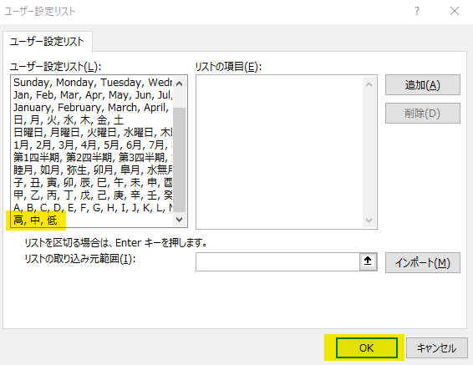Click the import source range input field

(x=277, y=262)
